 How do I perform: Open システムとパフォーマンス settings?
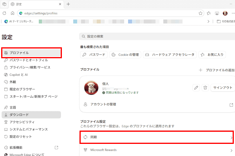click(x=31, y=129)
